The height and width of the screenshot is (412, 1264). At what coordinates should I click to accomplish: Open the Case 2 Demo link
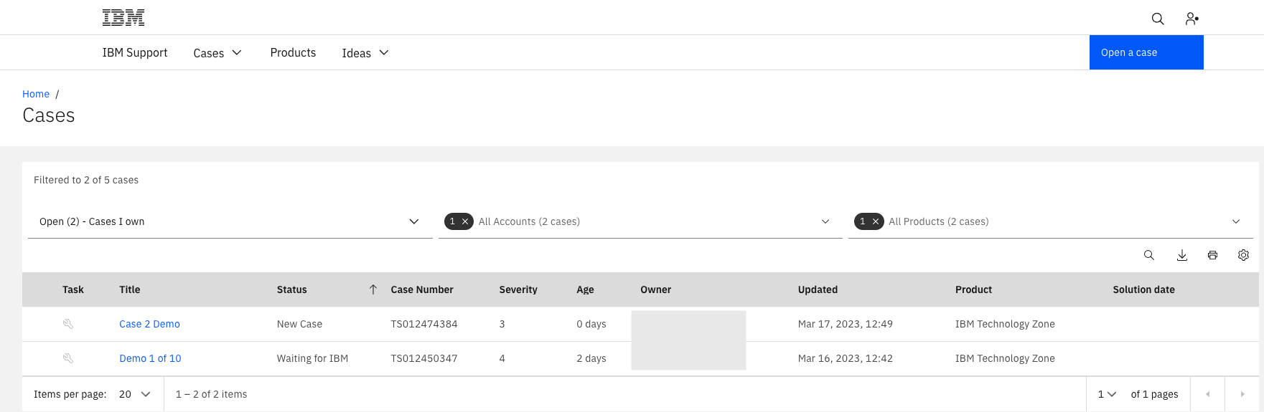point(149,324)
